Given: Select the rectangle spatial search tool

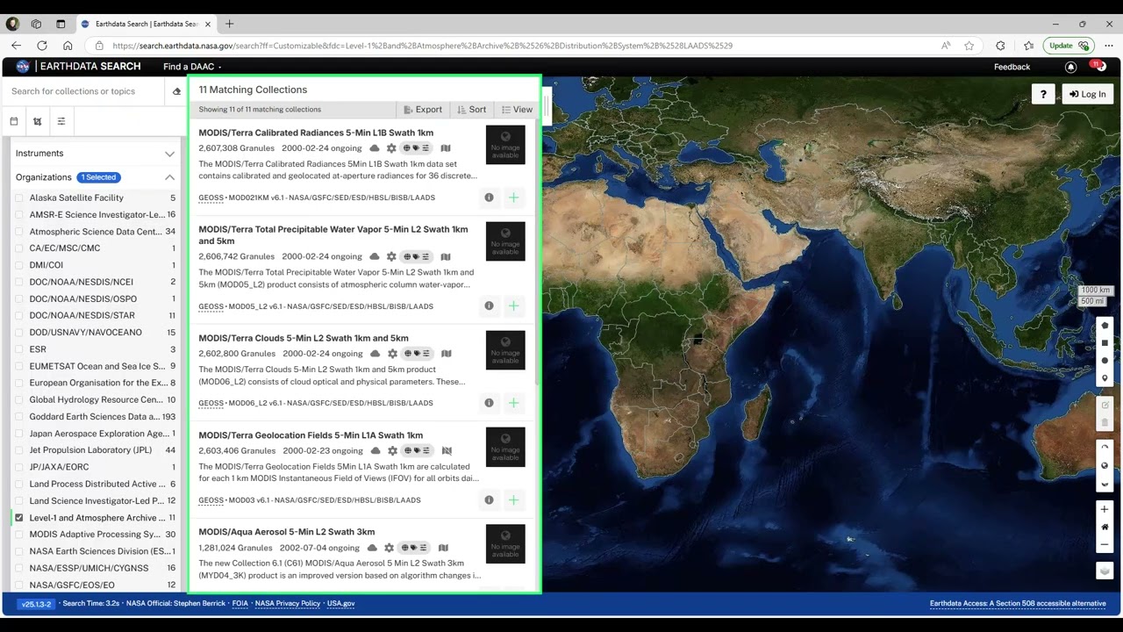Looking at the screenshot, I should (1105, 343).
